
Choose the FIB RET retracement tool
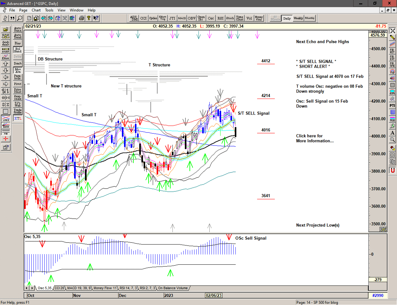tap(392, 51)
